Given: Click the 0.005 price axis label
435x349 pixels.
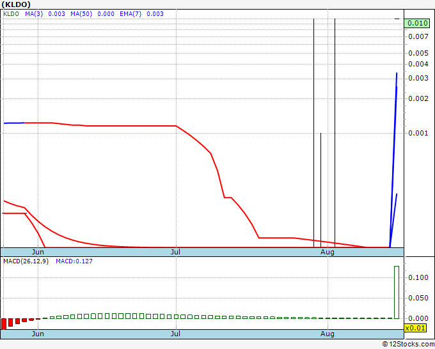Looking at the screenshot, I should pyautogui.click(x=418, y=53).
